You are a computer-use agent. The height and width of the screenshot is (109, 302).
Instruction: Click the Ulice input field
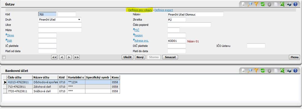click(x=60, y=25)
